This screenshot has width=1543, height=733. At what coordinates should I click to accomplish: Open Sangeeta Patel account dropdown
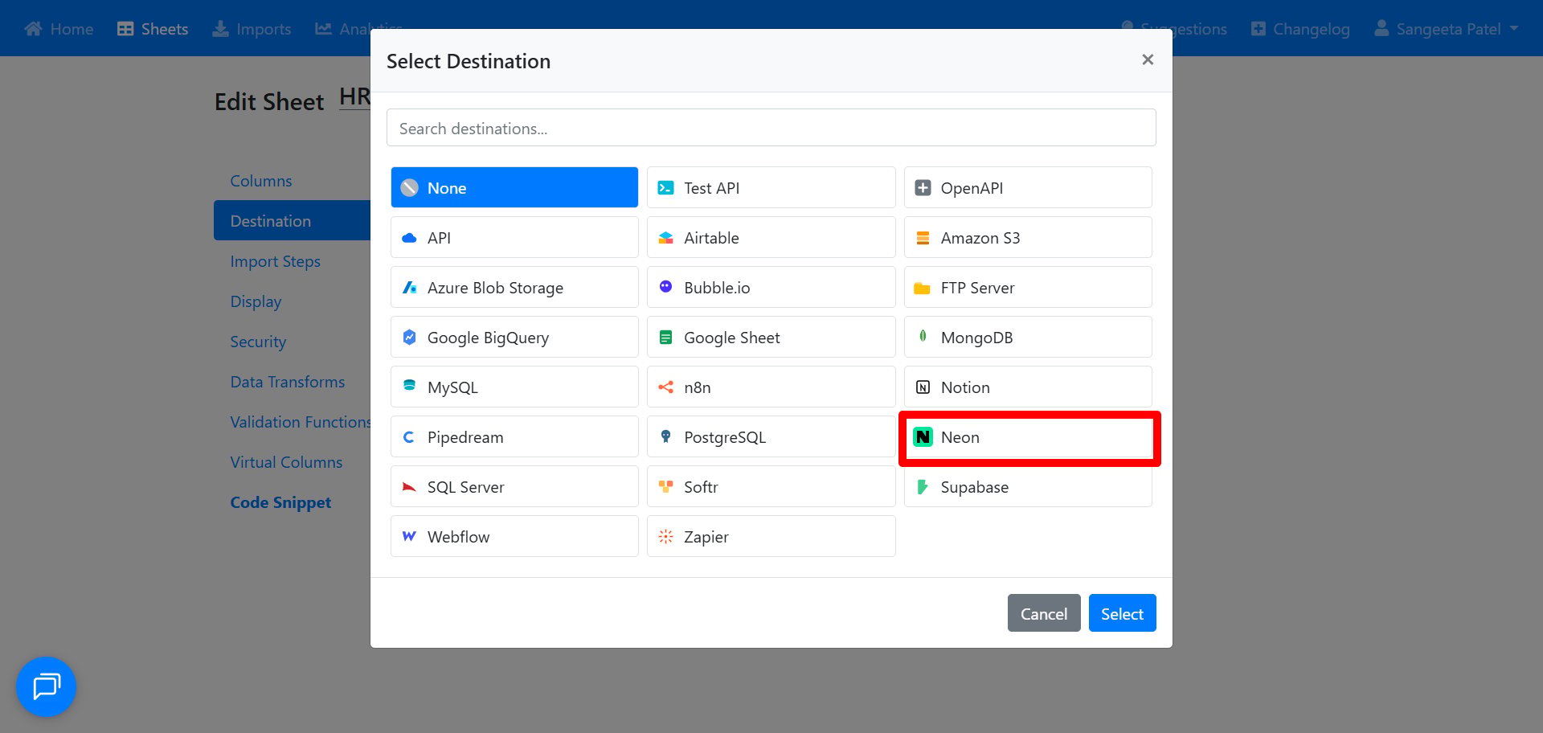[1446, 29]
